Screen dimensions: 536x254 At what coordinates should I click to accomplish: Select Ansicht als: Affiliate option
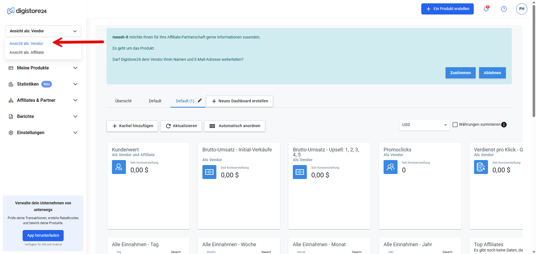(27, 52)
